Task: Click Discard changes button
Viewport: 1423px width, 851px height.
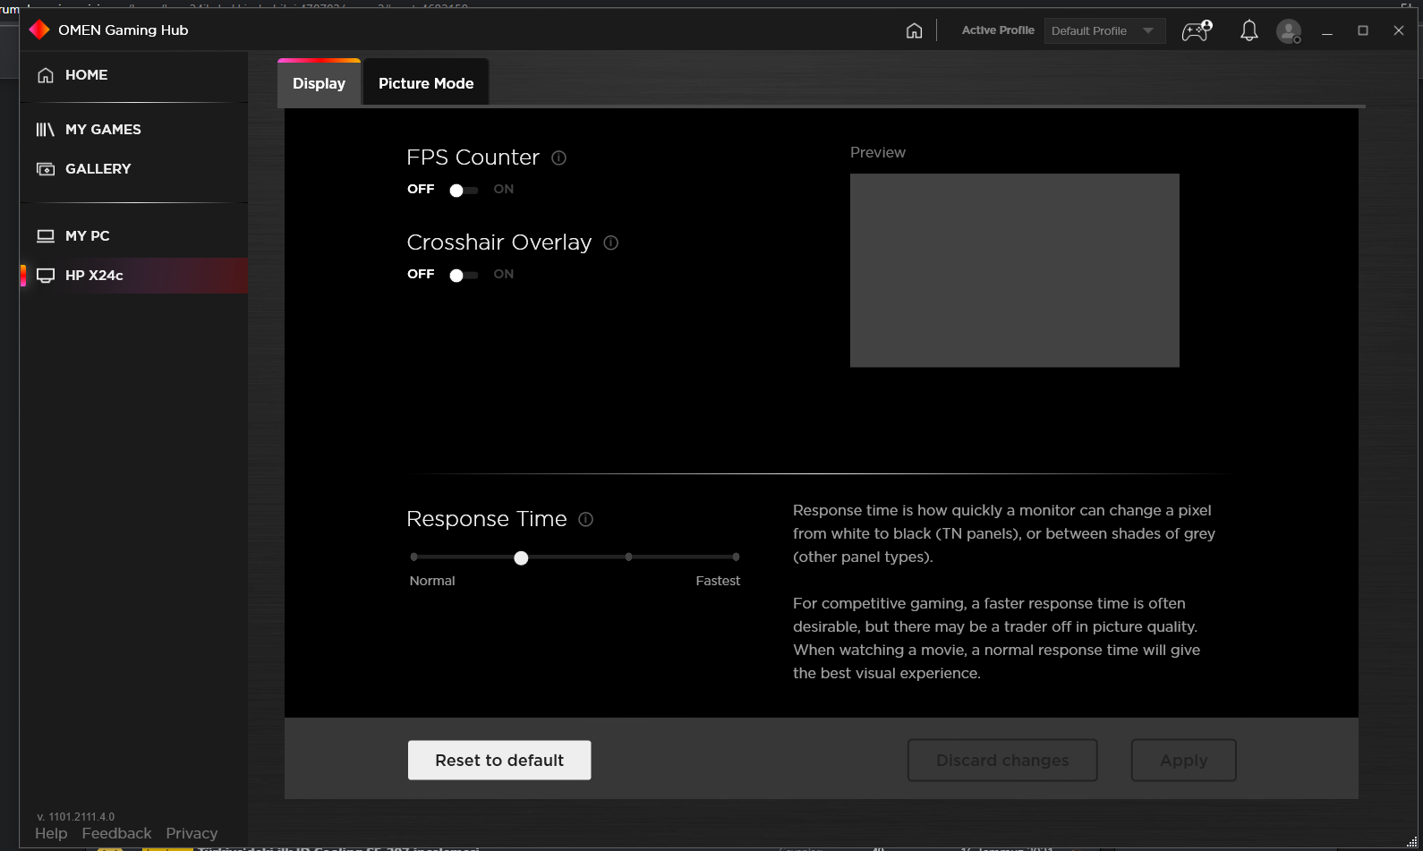Action: click(x=1002, y=760)
